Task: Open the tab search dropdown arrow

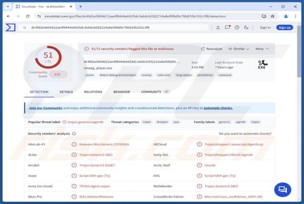Action: coord(8,7)
